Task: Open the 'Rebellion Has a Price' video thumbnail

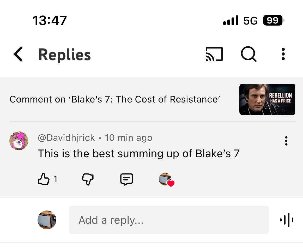Action: pos(267,99)
